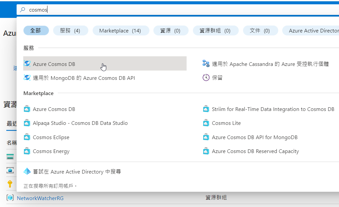Select the 全部 filter pill
The height and width of the screenshot is (207, 339).
click(x=36, y=30)
